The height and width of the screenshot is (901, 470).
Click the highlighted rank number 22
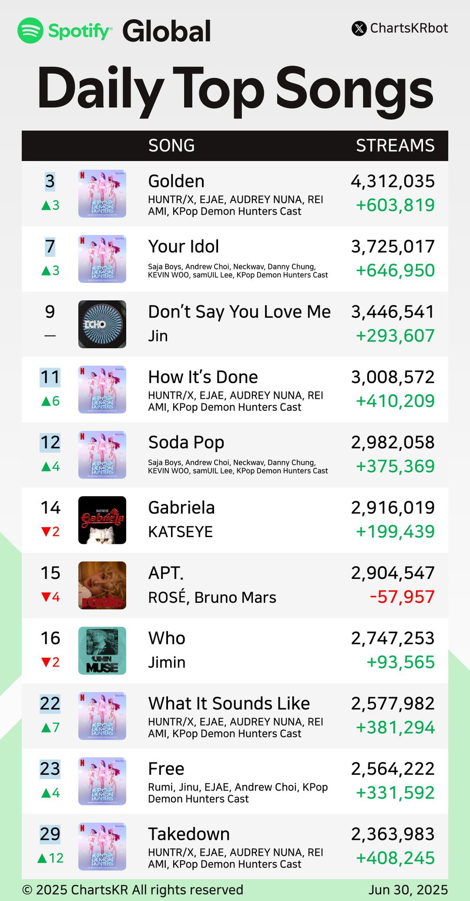[x=50, y=703]
